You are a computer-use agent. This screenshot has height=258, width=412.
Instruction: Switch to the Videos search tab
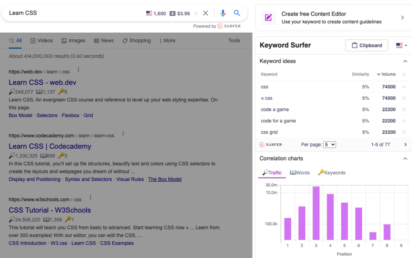[x=42, y=40]
